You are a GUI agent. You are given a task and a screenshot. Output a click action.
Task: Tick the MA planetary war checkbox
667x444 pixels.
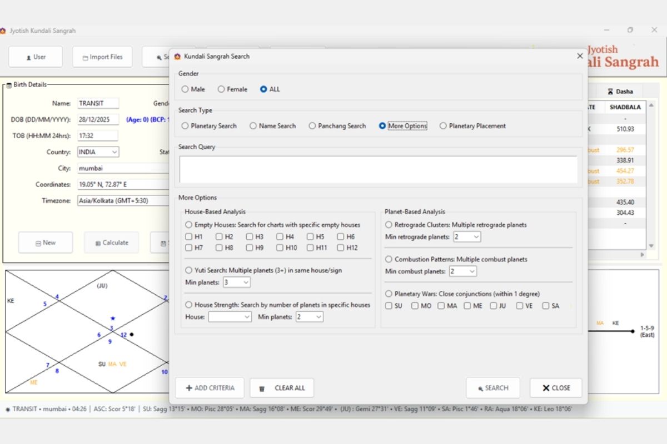[441, 306]
